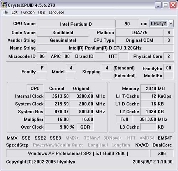Image resolution: width=178 pixels, height=171 pixels.
Task: Click the date stamp '2005/09/12 1:10:00'
Action: point(152,162)
